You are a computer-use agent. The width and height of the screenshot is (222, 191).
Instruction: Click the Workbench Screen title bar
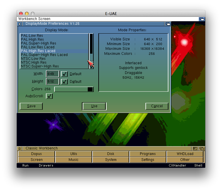[x=107, y=19]
